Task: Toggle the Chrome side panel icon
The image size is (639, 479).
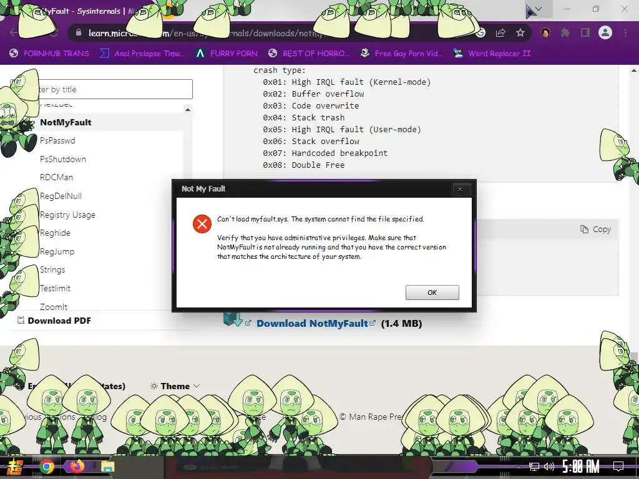Action: (585, 32)
